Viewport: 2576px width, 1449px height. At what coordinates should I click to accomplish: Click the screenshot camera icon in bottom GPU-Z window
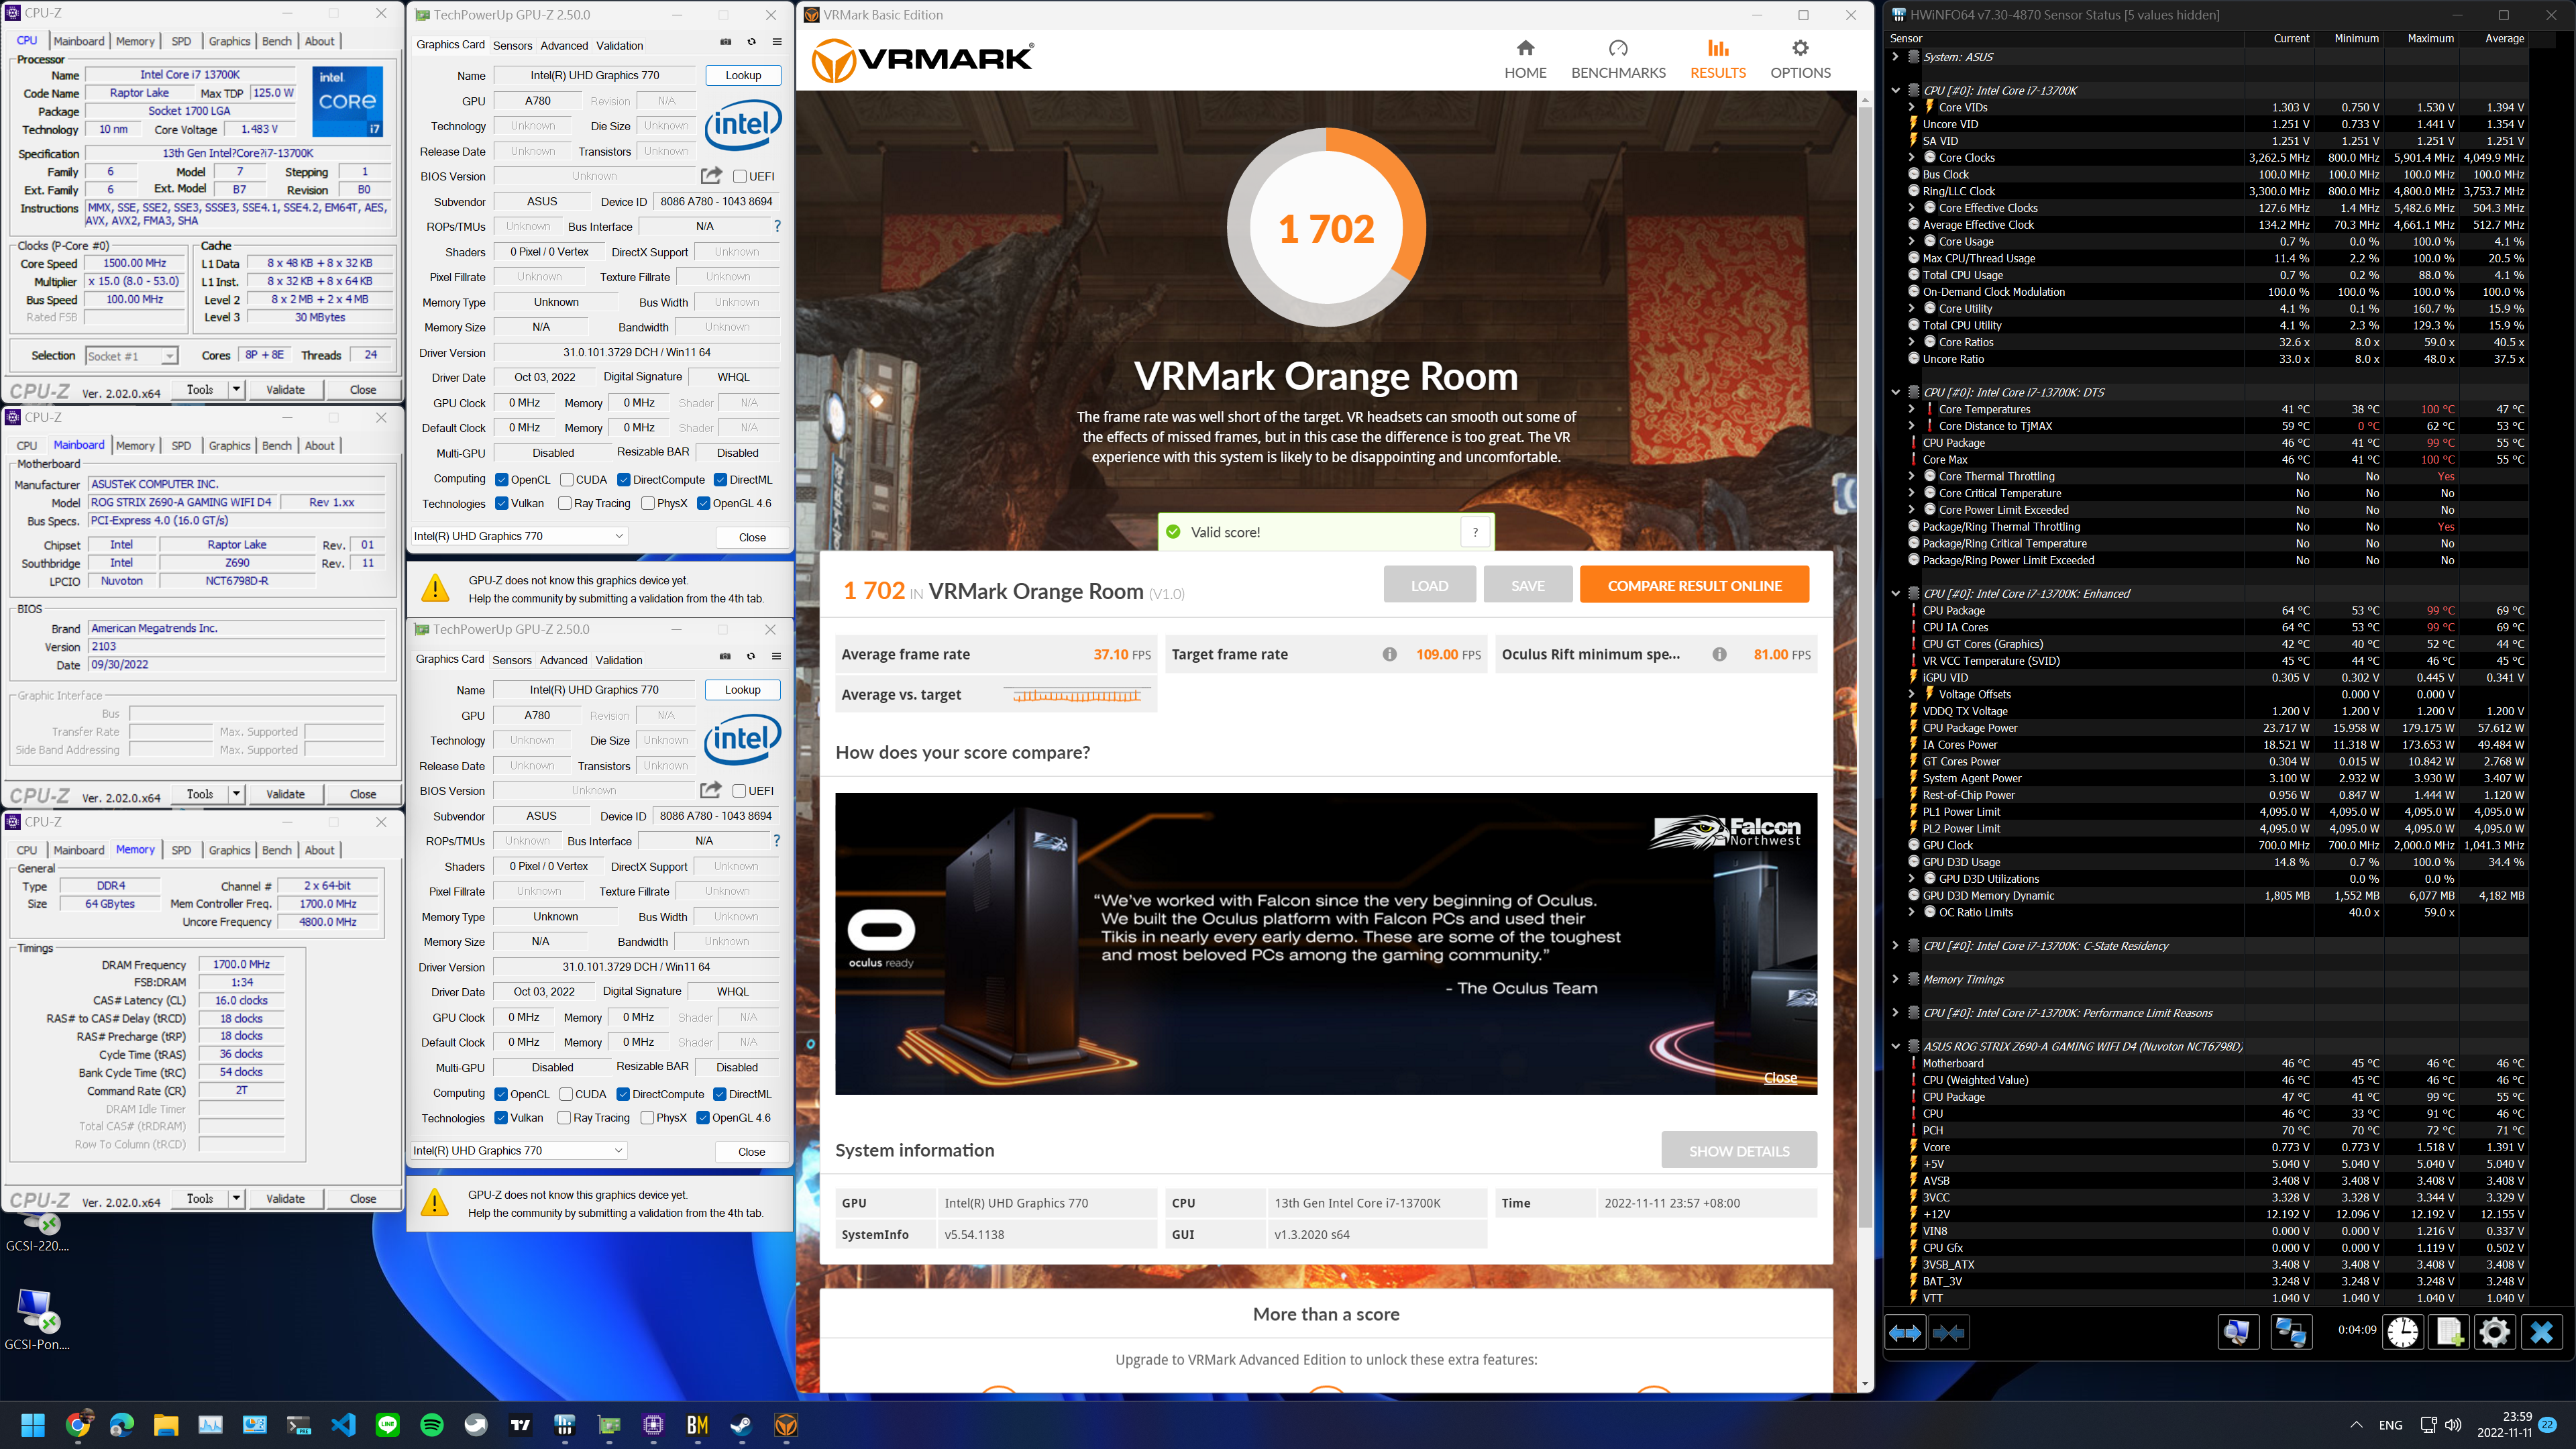725,657
